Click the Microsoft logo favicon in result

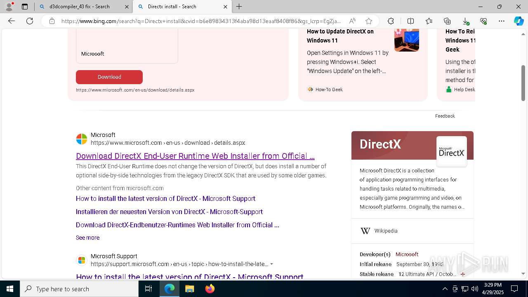[82, 139]
